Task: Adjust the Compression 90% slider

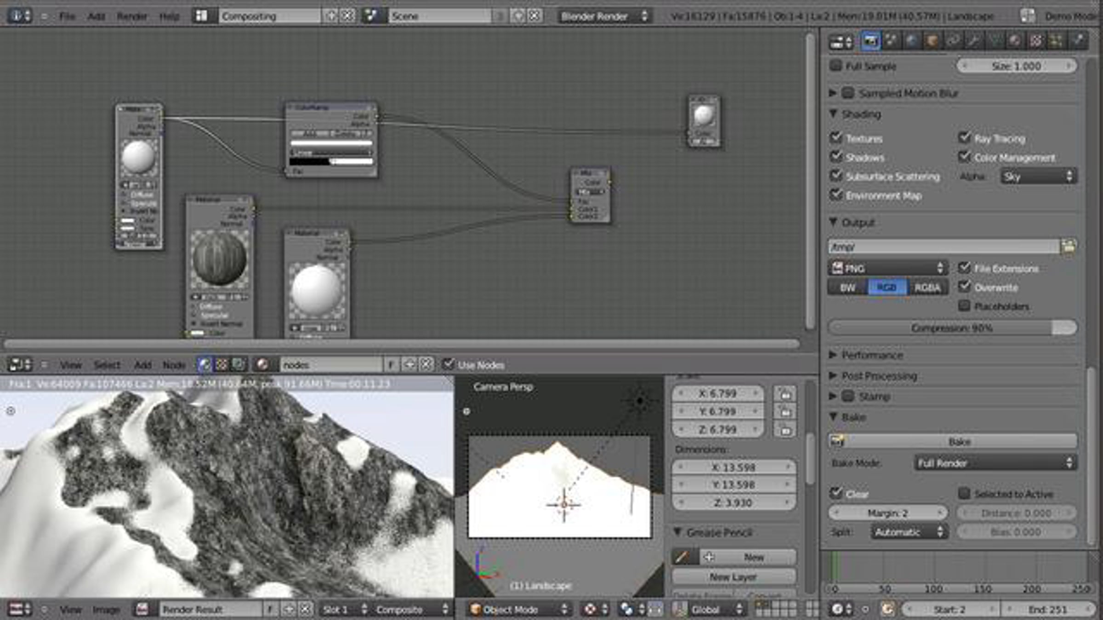Action: pos(952,328)
